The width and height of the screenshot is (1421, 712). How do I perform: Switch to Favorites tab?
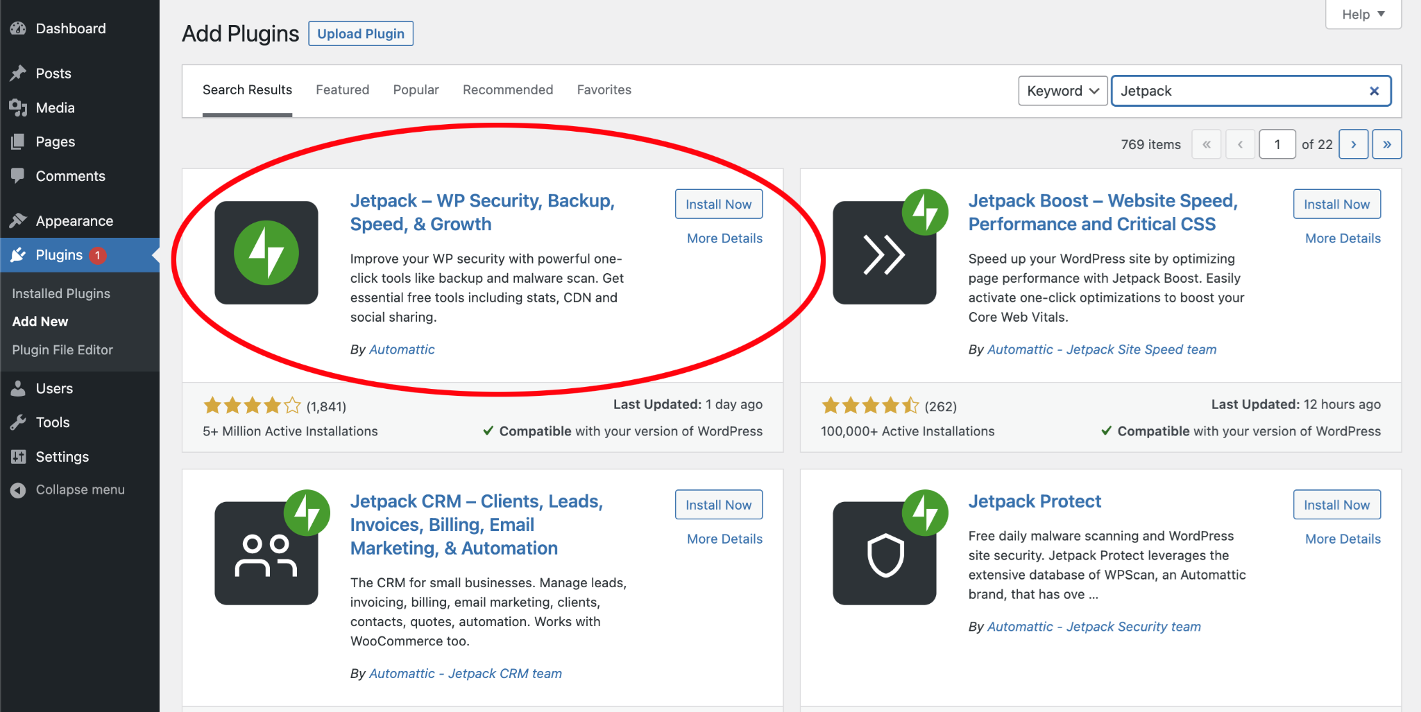pos(604,90)
